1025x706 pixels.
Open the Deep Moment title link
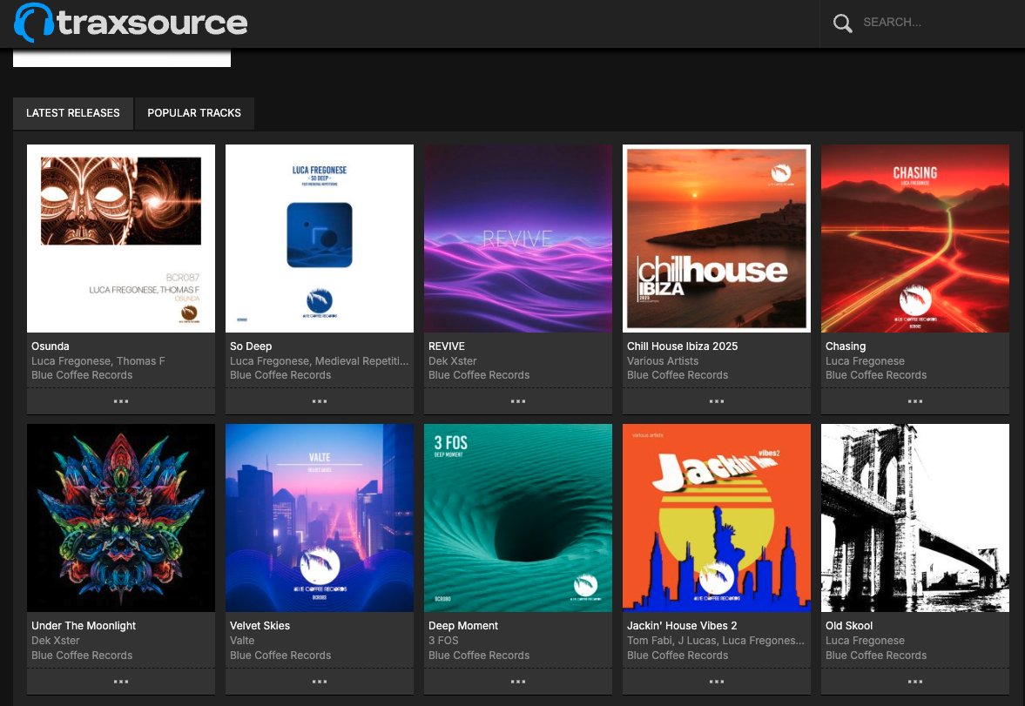(463, 626)
